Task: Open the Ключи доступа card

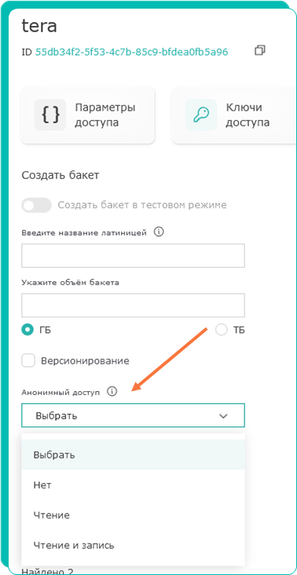Action: 235,115
